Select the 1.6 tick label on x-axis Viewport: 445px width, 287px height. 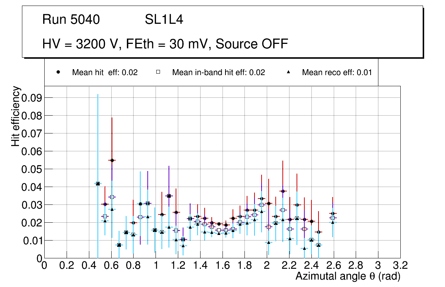(222, 265)
